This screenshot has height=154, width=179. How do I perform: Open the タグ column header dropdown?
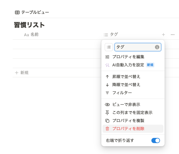(114, 34)
